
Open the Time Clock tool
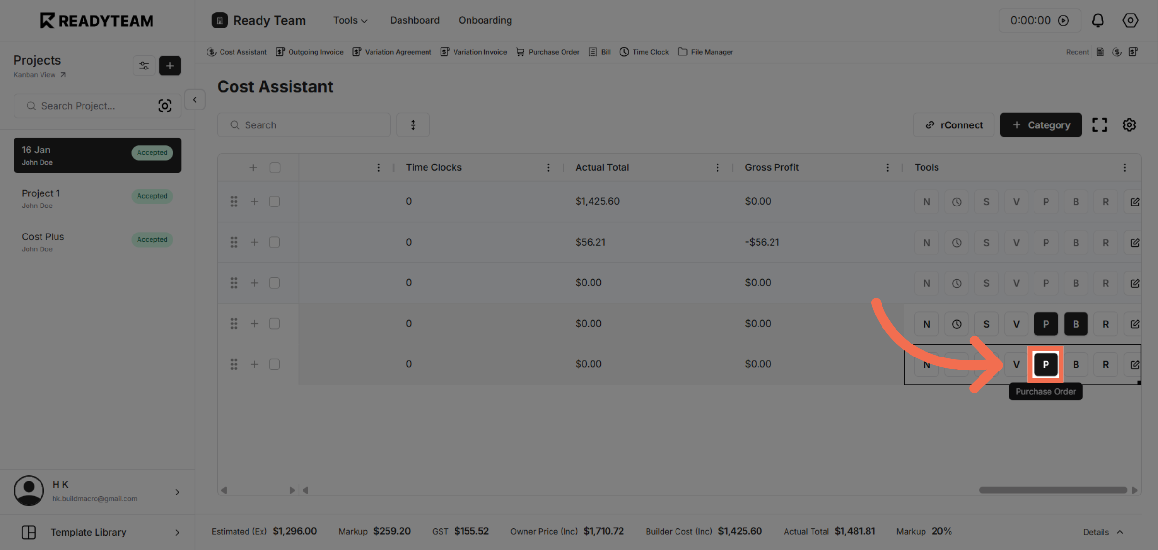coord(644,52)
